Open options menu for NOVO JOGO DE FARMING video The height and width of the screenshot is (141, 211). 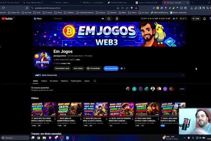tap(132, 119)
